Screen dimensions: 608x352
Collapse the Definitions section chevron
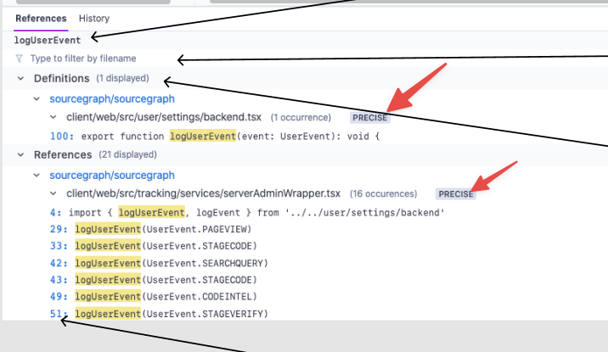click(20, 79)
